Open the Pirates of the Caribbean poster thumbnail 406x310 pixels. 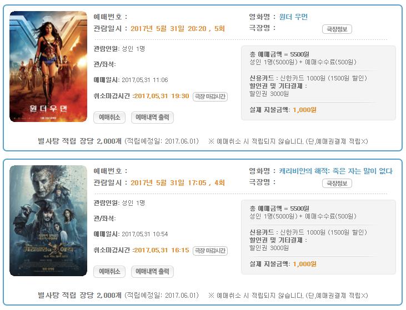point(48,221)
